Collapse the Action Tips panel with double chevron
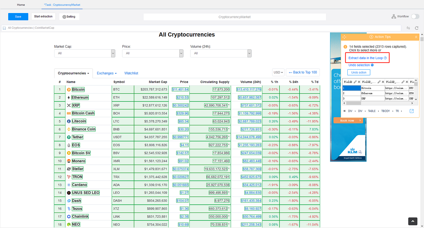Image resolution: width=424 pixels, height=228 pixels. click(x=416, y=37)
